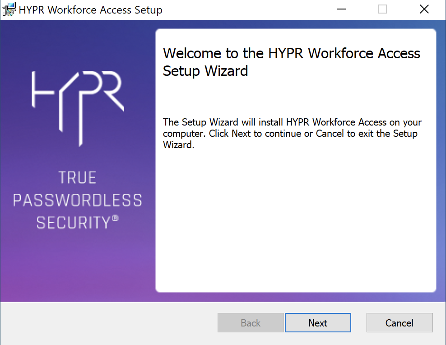The image size is (446, 345).
Task: Close the setup window with X
Action: (424, 9)
